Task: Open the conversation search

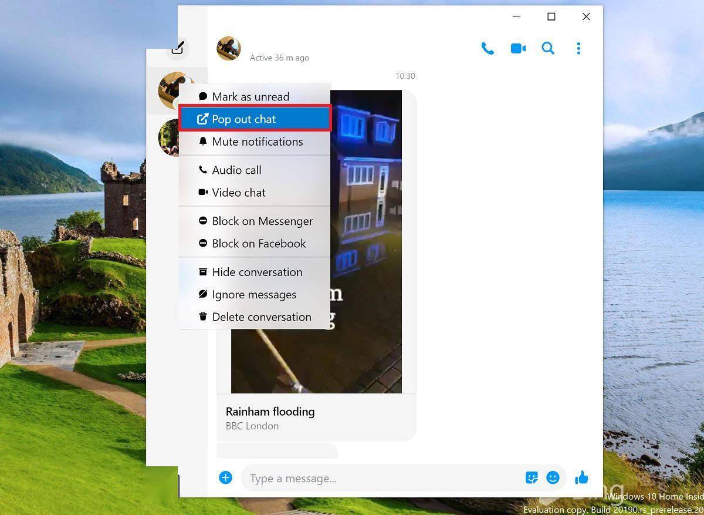Action: pos(548,48)
